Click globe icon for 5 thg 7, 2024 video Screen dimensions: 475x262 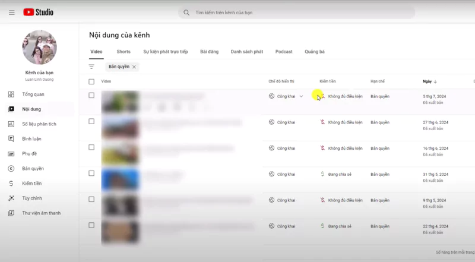pos(271,96)
